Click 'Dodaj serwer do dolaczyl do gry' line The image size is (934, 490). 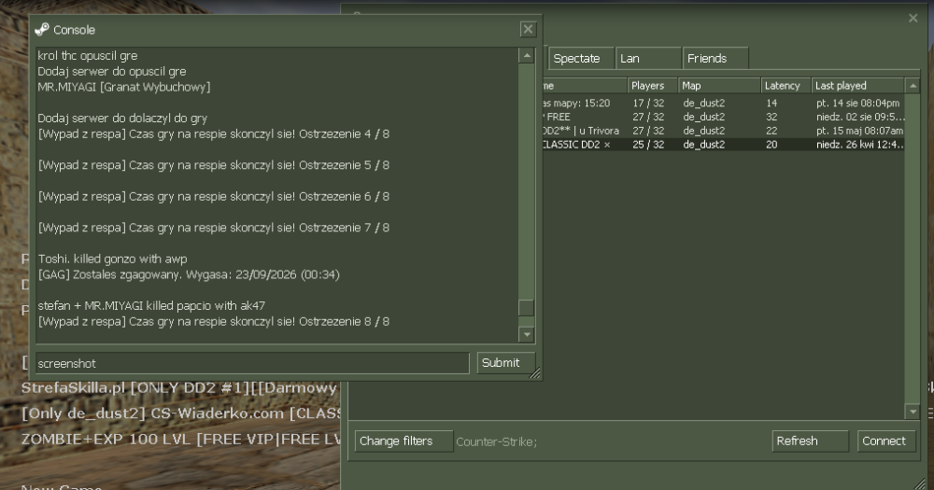point(122,118)
